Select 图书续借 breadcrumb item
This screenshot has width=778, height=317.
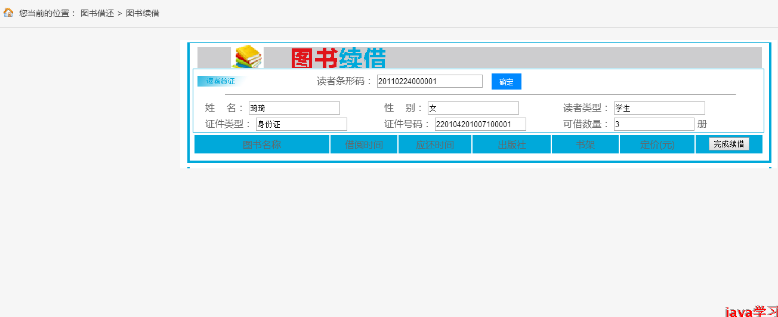tap(143, 13)
